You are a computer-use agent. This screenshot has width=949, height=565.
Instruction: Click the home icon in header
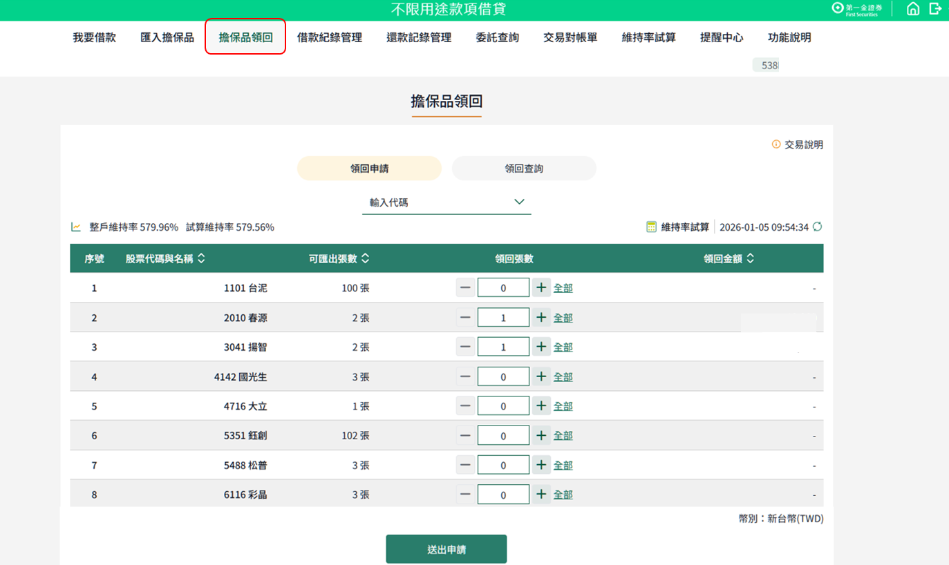pyautogui.click(x=913, y=9)
